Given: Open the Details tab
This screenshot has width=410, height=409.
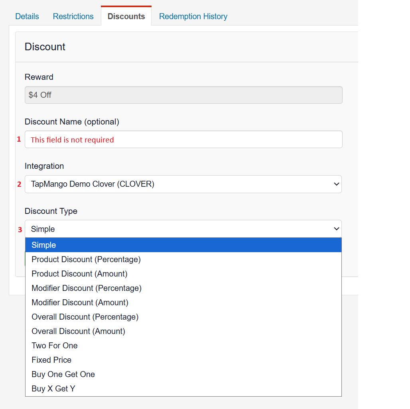Looking at the screenshot, I should coord(27,16).
